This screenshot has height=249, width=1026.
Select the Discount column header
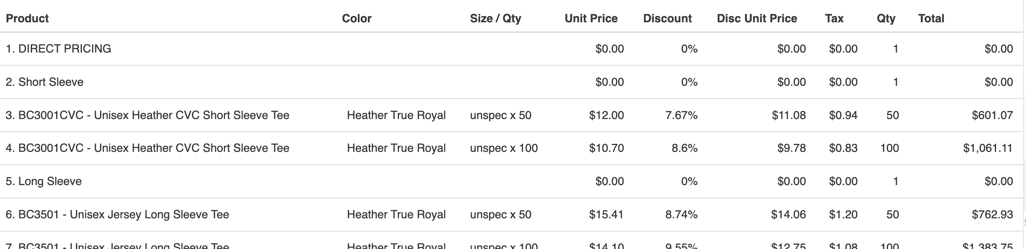click(667, 19)
